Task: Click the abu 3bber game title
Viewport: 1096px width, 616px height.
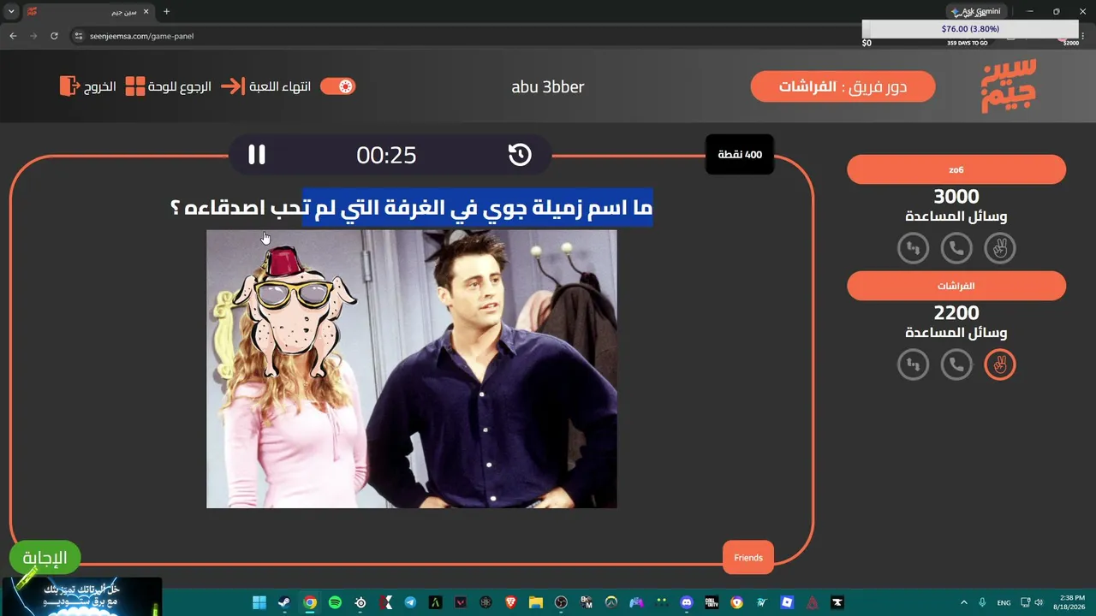Action: (x=548, y=86)
